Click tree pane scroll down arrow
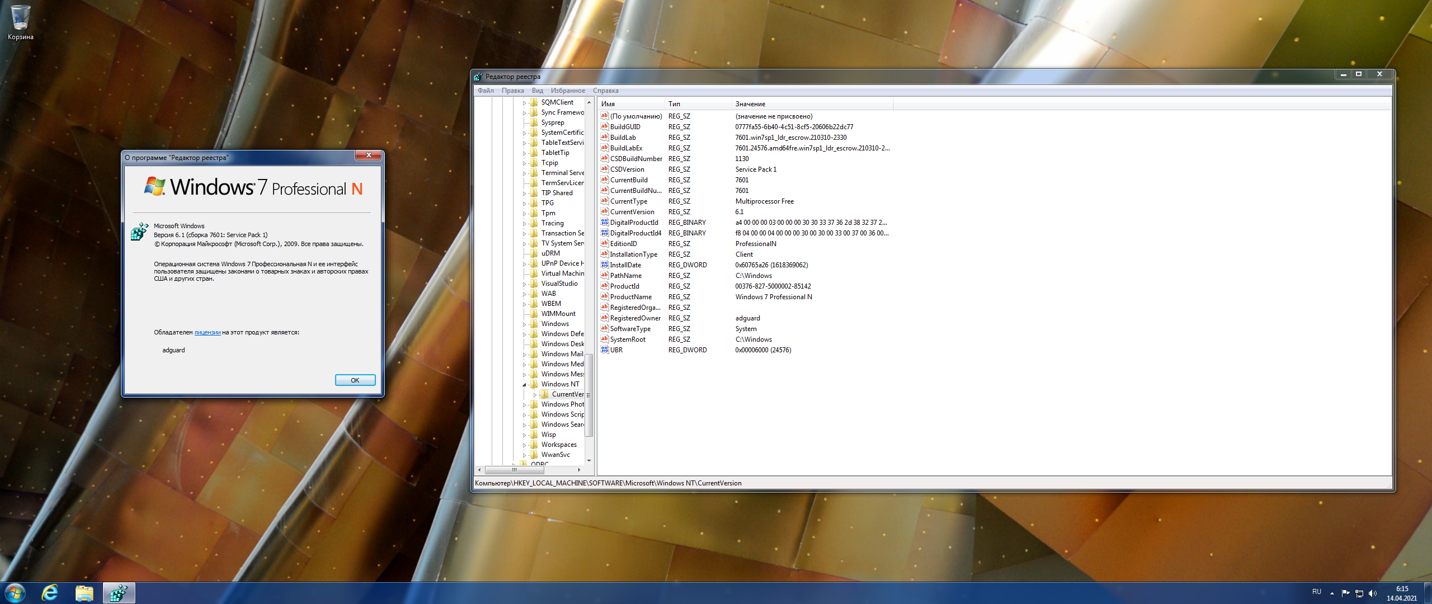The image size is (1432, 604). (x=588, y=461)
